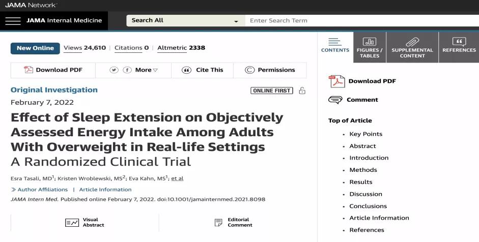Image resolution: width=479 pixels, height=242 pixels.
Task: Open Comment in sidebar
Action: point(362,100)
